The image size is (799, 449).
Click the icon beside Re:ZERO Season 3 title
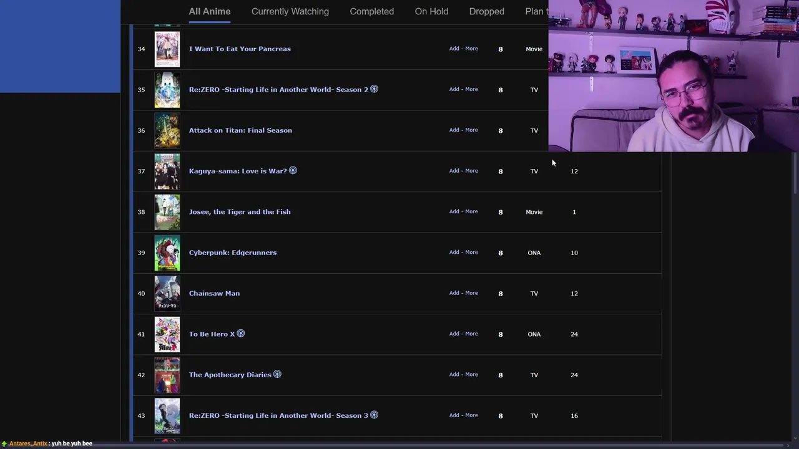click(374, 415)
